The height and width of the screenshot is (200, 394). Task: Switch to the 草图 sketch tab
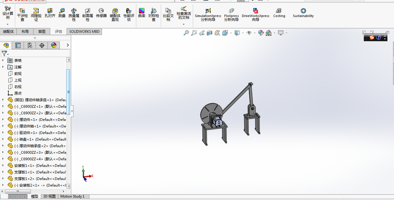[42, 31]
